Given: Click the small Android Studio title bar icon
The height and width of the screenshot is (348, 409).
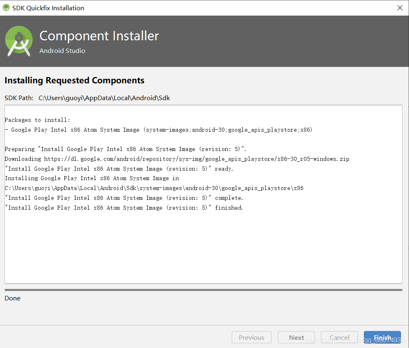Looking at the screenshot, I should [x=6, y=8].
